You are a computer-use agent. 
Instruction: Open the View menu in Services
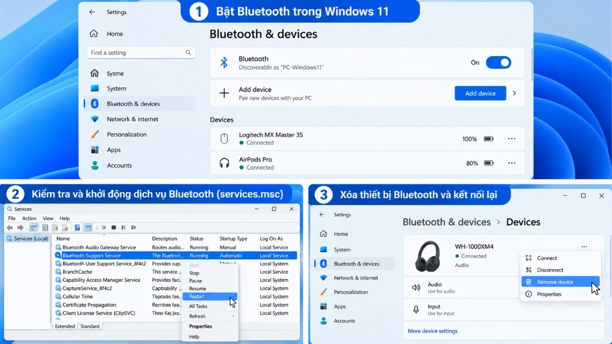click(x=47, y=218)
